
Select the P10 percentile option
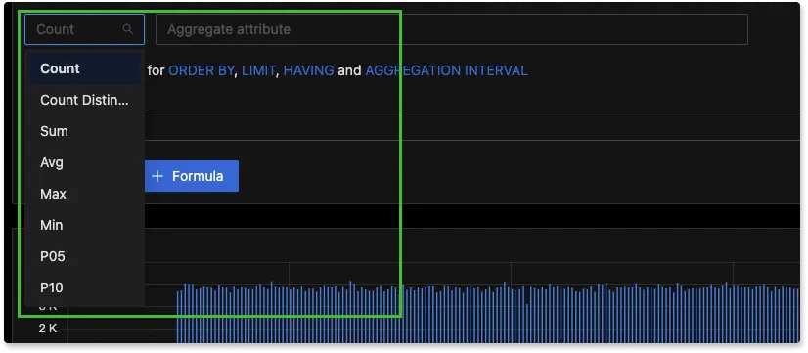tap(84, 287)
